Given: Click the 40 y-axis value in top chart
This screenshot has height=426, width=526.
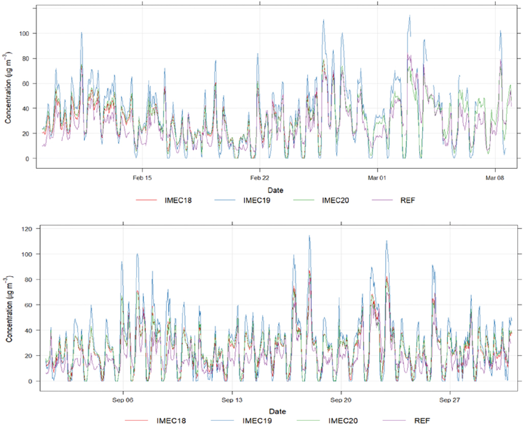Looking at the screenshot, I should click(26, 108).
